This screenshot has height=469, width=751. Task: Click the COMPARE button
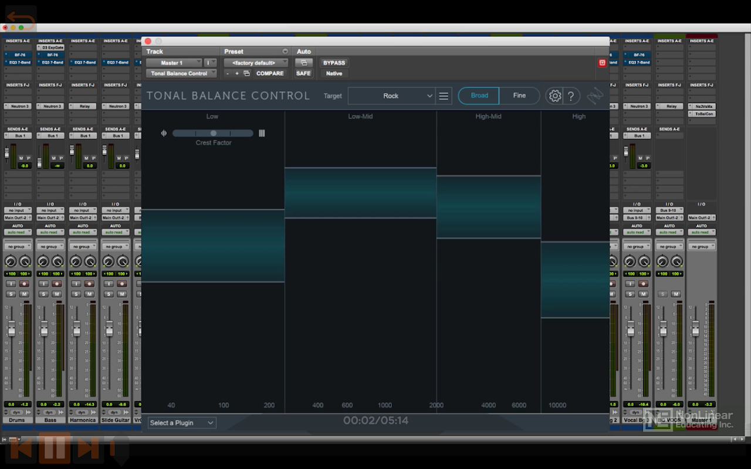point(270,73)
